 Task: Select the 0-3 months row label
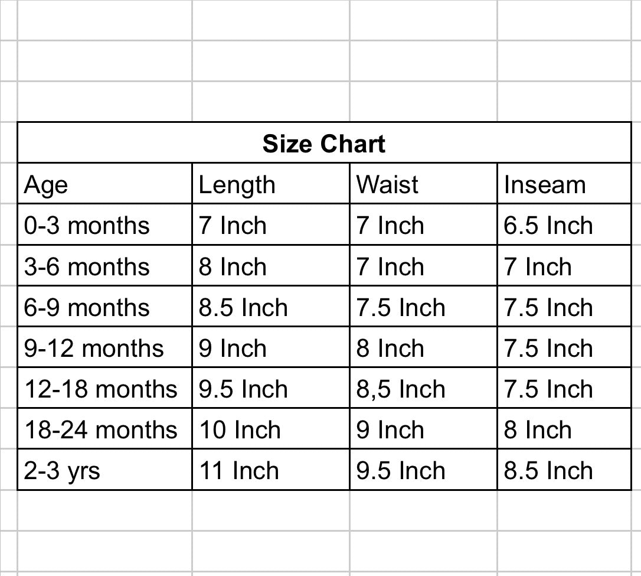click(104, 224)
